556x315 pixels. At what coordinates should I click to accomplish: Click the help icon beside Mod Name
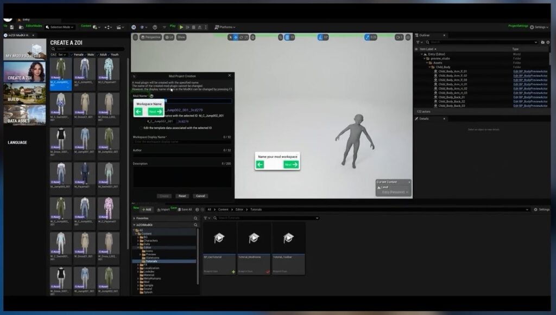point(151,95)
